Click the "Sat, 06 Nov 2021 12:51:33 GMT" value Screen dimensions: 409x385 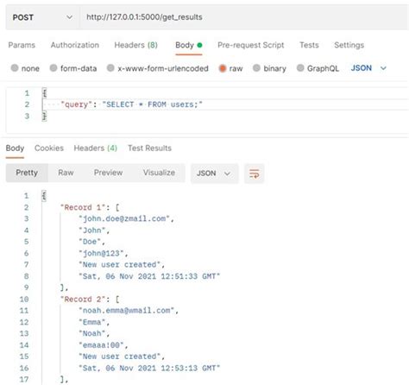click(x=149, y=276)
